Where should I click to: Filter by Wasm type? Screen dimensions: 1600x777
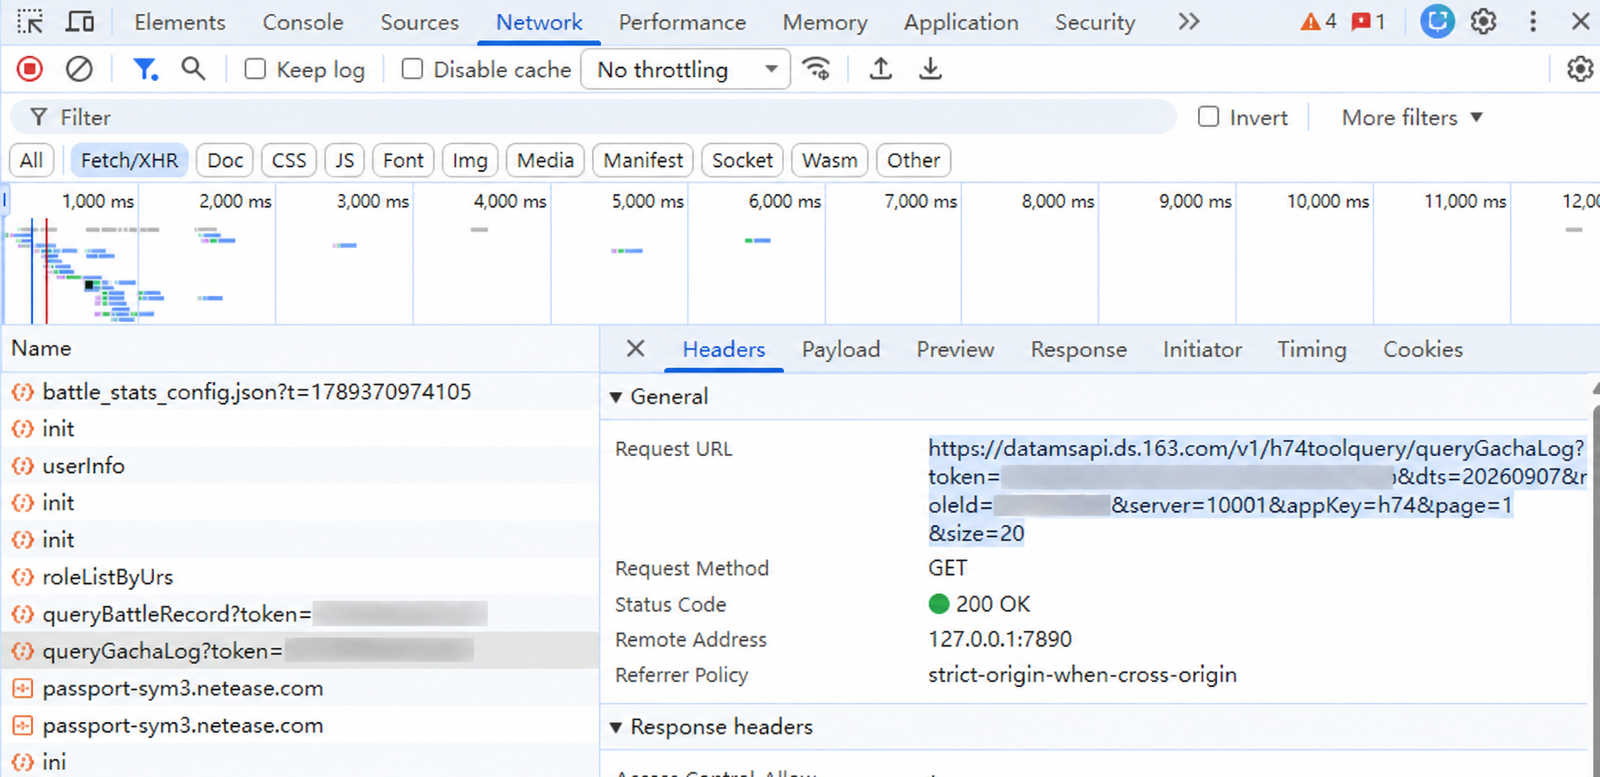point(829,160)
